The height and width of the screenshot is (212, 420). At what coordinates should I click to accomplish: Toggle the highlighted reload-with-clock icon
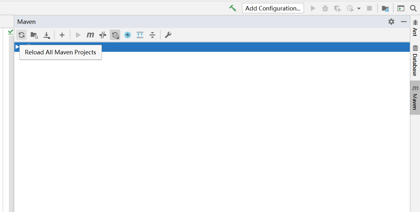click(x=115, y=35)
